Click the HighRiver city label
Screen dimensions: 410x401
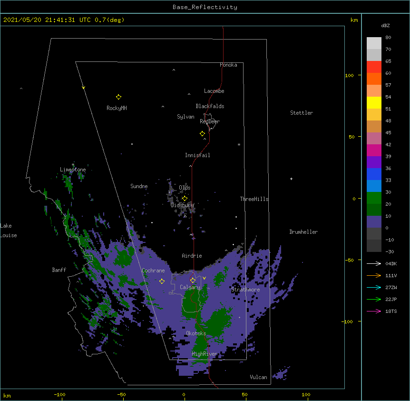point(205,354)
